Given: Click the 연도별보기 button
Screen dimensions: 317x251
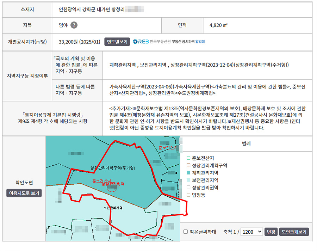Looking at the screenshot, I should coord(117,42).
